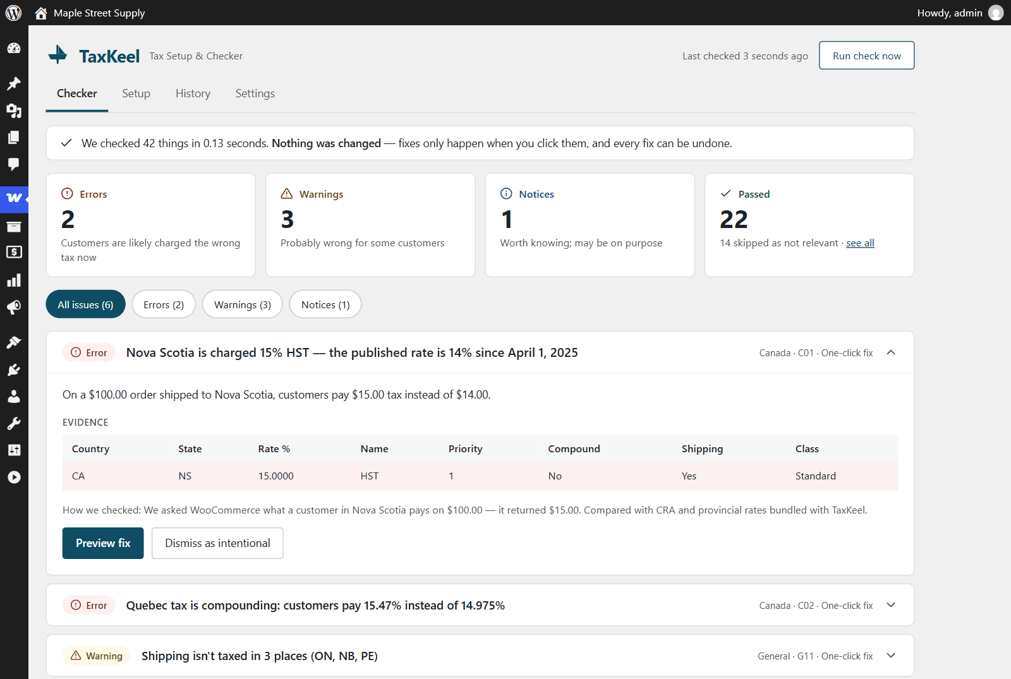Screen dimensions: 1011x679
Task: Click the Errors card alert icon
Action: click(x=67, y=193)
